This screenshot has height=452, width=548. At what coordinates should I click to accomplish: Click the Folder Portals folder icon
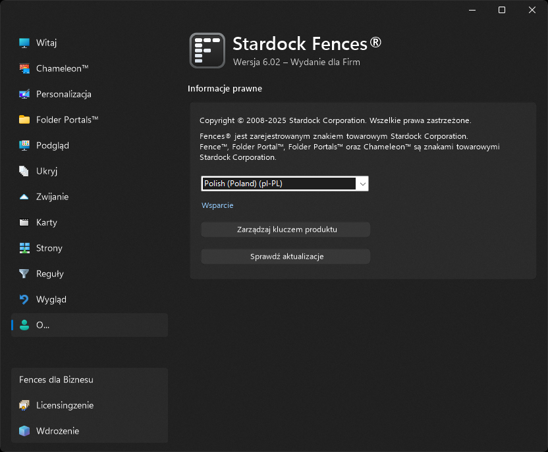click(x=24, y=120)
